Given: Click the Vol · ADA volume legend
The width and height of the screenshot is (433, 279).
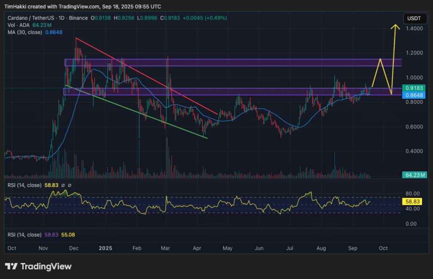Looking at the screenshot, I should [19, 25].
